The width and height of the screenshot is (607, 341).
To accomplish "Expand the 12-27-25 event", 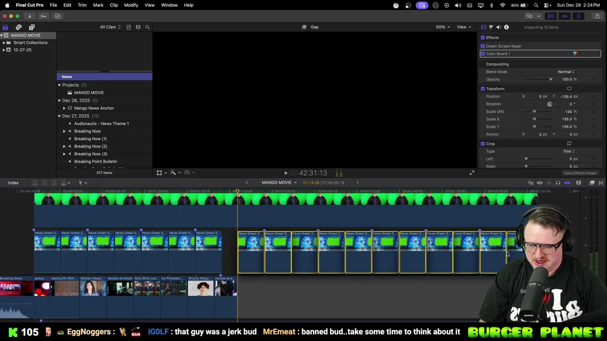I will pos(4,50).
